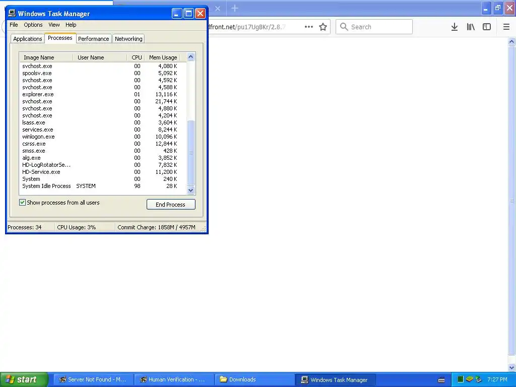Click the Firefox address bar URL

coord(247,27)
